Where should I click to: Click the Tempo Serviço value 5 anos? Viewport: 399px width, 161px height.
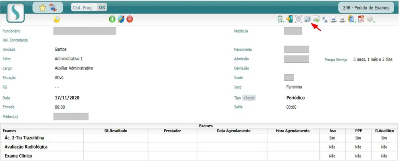coord(373,60)
